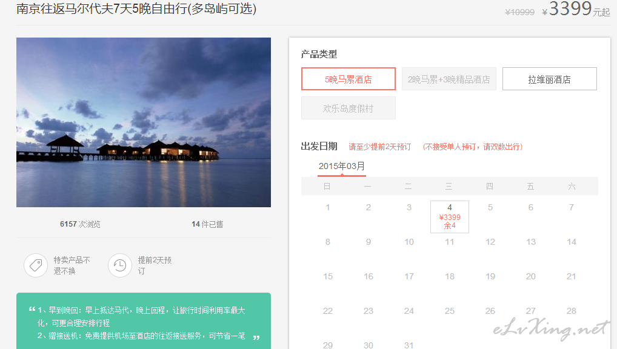Click the 出发日期 heading
This screenshot has height=349, width=617.
(319, 147)
